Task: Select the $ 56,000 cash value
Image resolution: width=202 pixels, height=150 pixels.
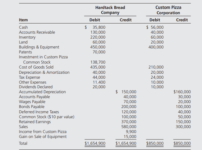Action: [x=156, y=28]
